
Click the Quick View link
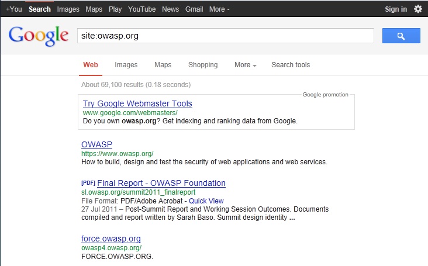[206, 201]
